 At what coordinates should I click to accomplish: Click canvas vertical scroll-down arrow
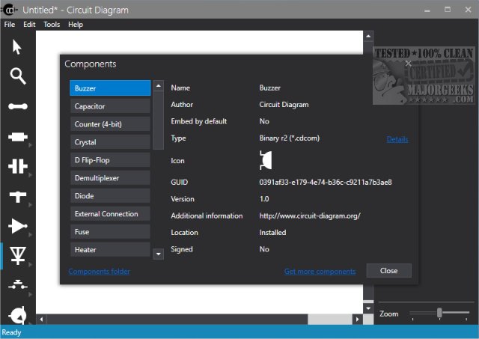[x=368, y=308]
